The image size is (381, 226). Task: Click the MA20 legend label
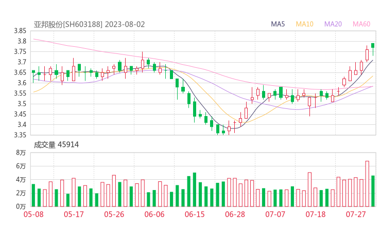333,24
